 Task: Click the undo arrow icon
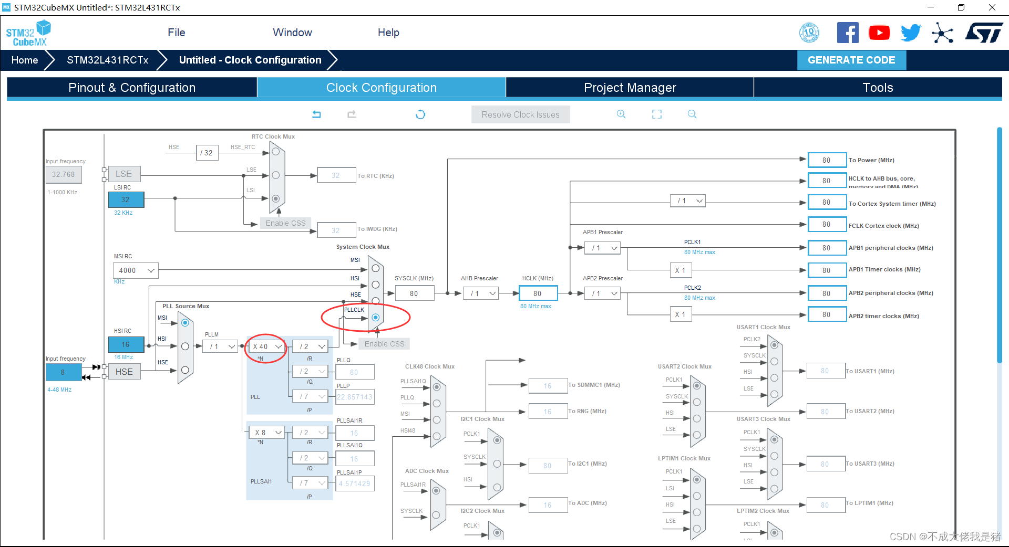pyautogui.click(x=316, y=114)
